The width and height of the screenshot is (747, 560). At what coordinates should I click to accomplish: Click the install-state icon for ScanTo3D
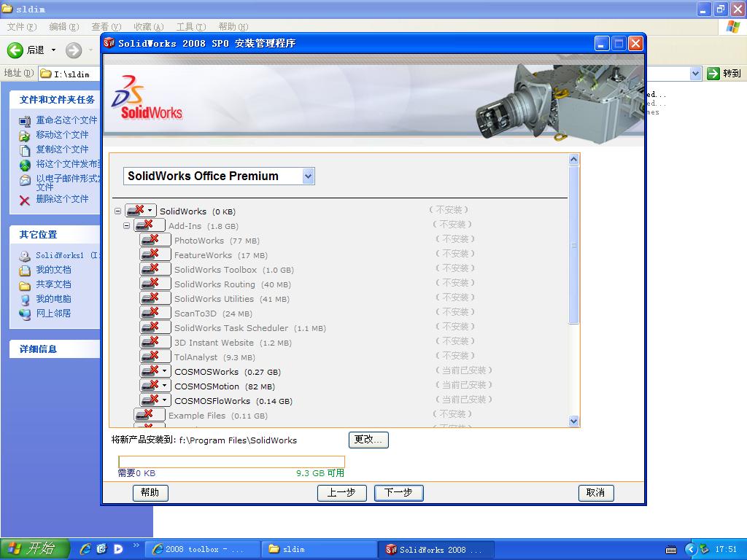[155, 313]
